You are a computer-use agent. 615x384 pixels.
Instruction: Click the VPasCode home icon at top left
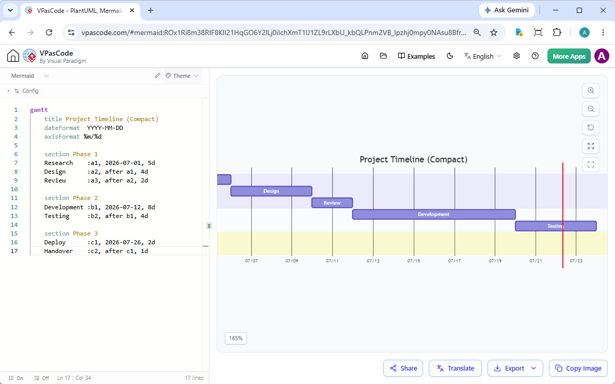[13, 56]
